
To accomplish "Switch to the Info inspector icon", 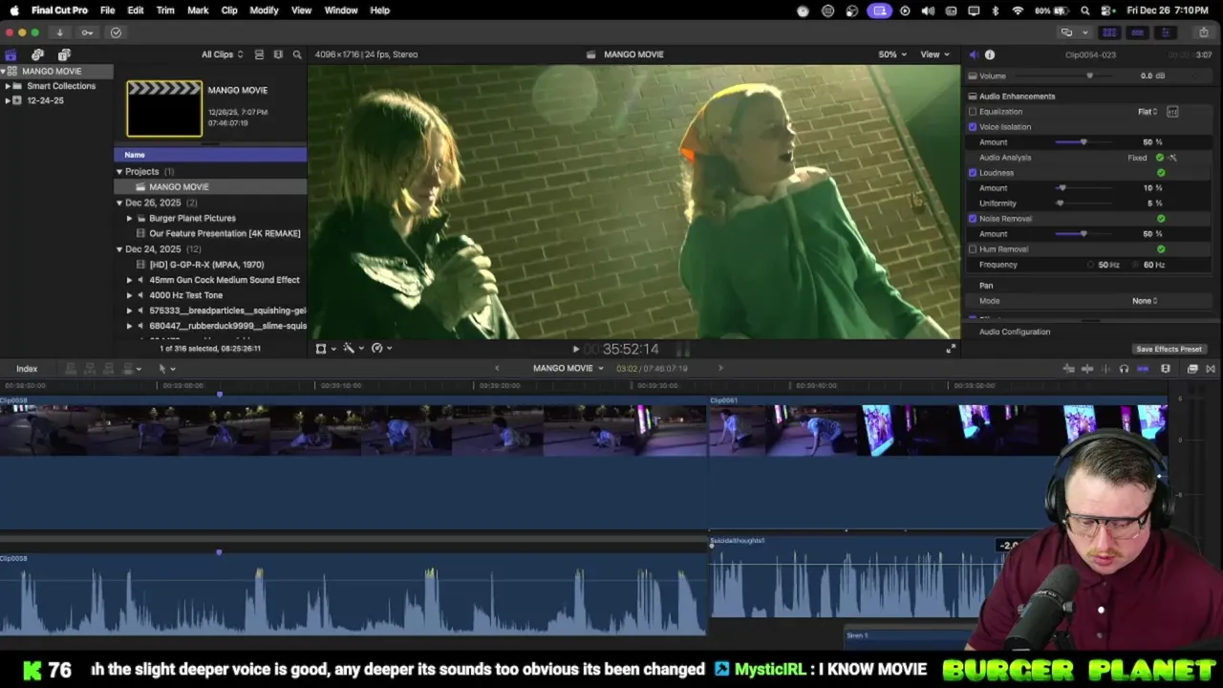I will [990, 54].
